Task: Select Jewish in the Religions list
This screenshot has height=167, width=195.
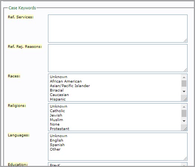Action: pos(56,115)
